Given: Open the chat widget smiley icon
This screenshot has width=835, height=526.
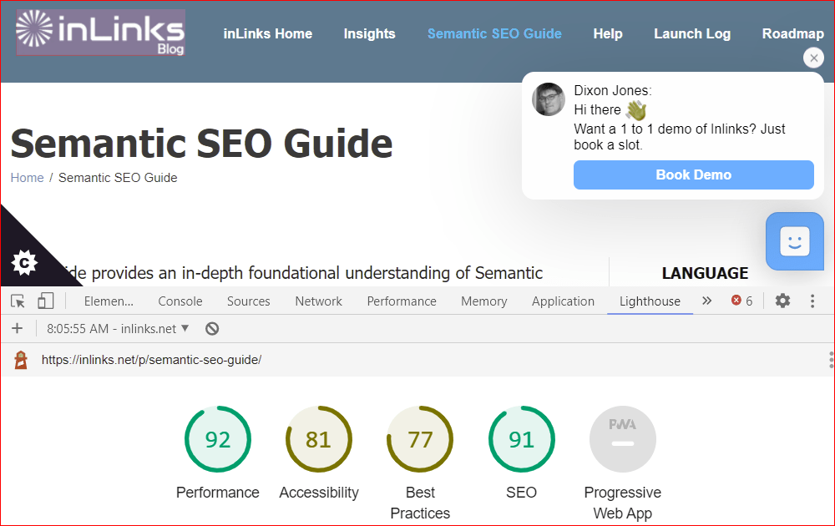Looking at the screenshot, I should coord(795,241).
